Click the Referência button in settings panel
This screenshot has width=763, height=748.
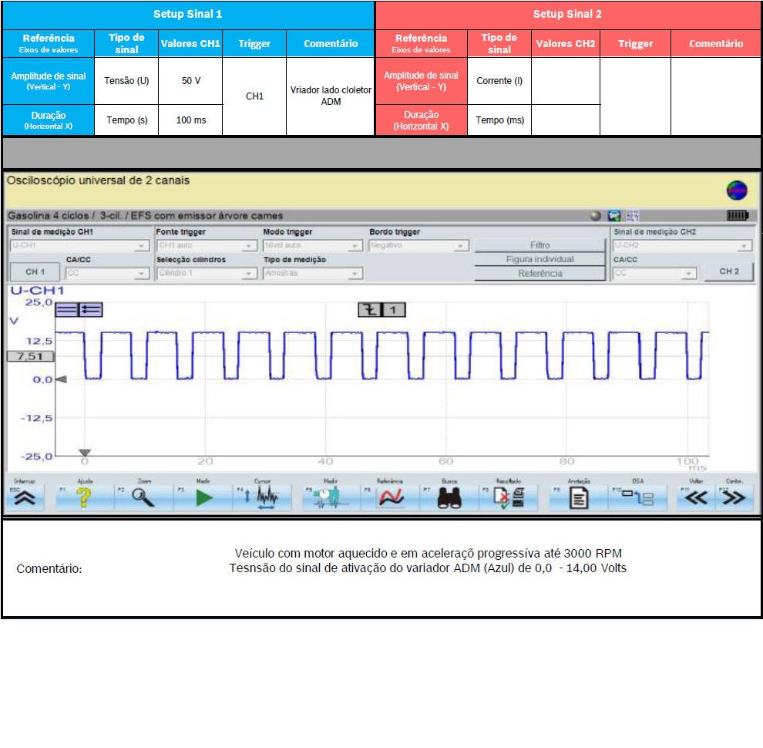click(x=539, y=273)
